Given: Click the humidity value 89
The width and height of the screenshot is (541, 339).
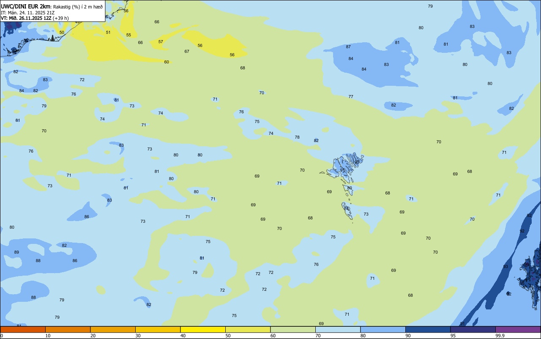Looking at the screenshot, I should click(x=16, y=252).
